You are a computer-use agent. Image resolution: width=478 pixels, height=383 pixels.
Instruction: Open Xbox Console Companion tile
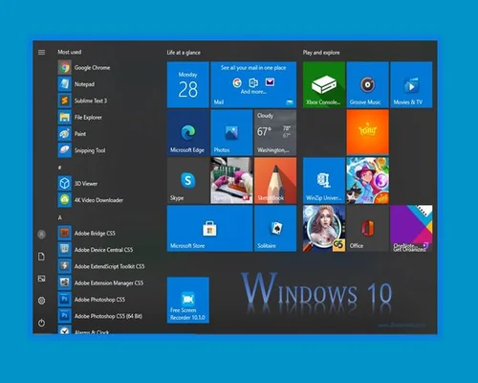coord(324,84)
